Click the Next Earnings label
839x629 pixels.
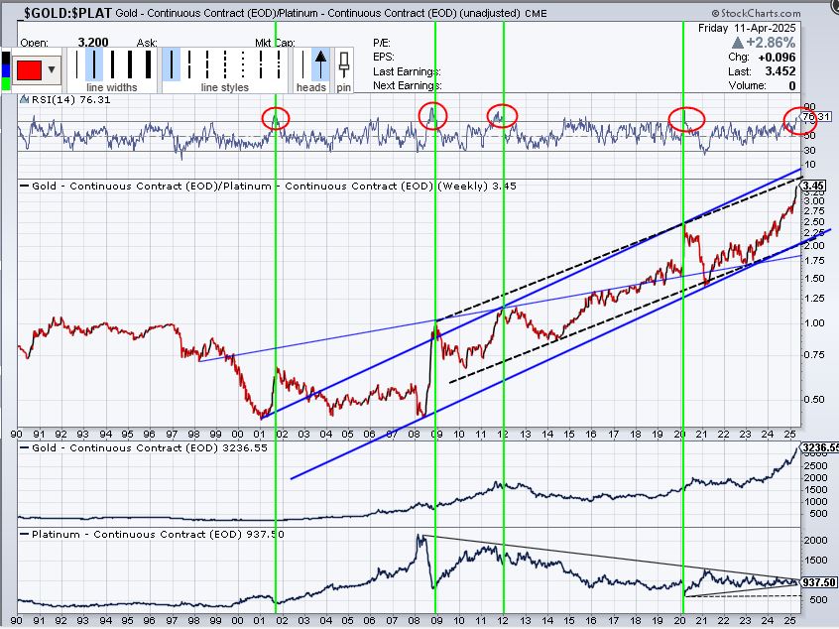(x=408, y=85)
